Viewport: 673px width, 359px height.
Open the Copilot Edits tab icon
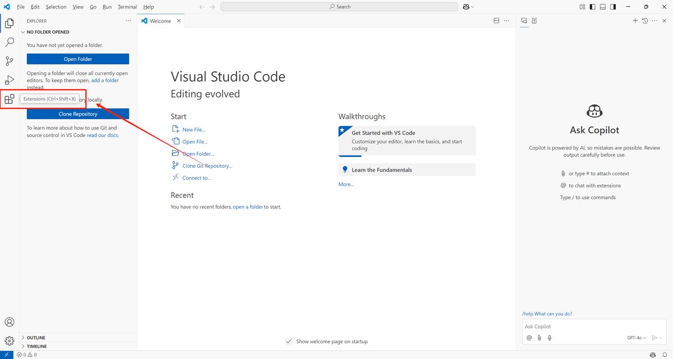click(x=534, y=21)
